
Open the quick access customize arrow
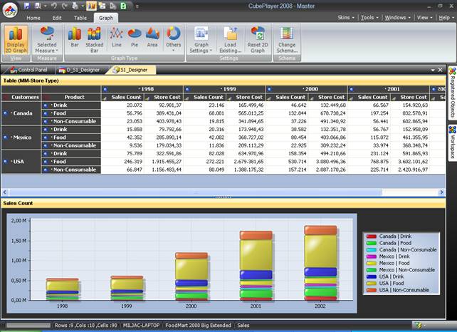137,6
